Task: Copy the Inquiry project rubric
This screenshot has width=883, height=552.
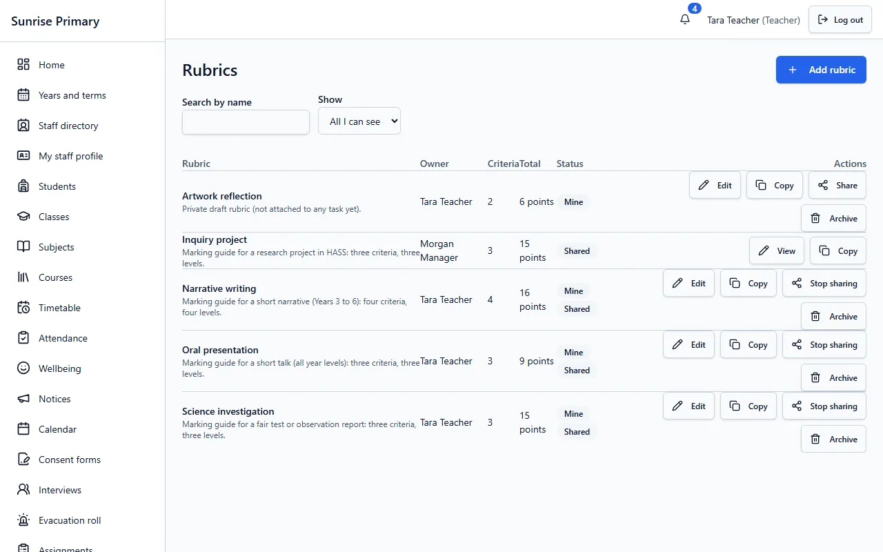Action: click(838, 250)
